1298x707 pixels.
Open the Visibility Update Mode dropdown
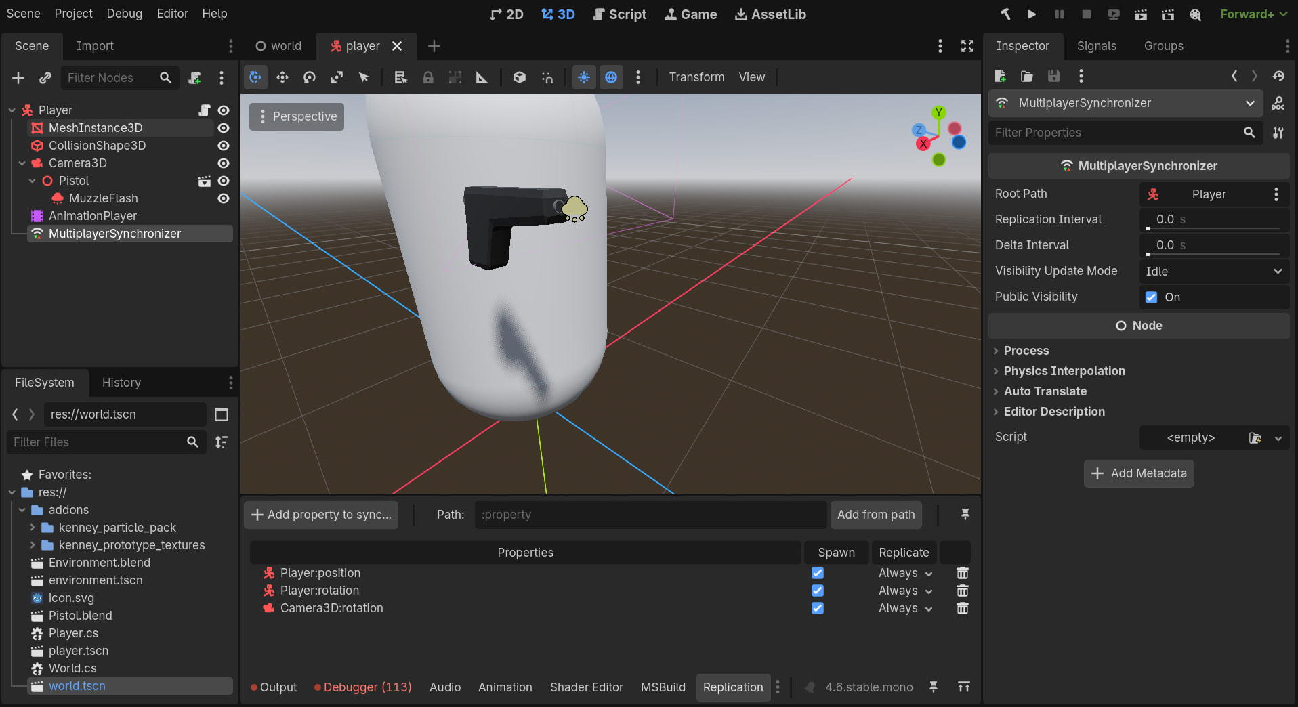[x=1213, y=272]
